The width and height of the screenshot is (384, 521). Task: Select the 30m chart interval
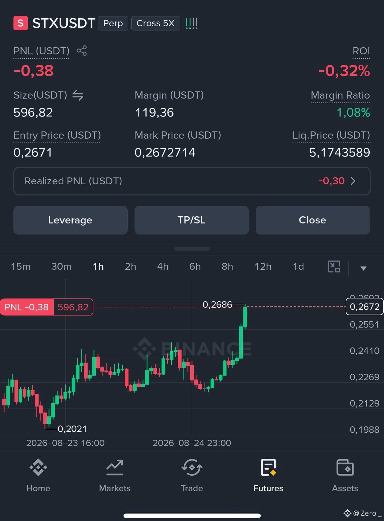click(61, 266)
